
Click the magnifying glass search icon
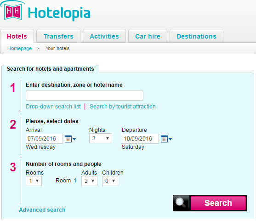pyautogui.click(x=181, y=203)
